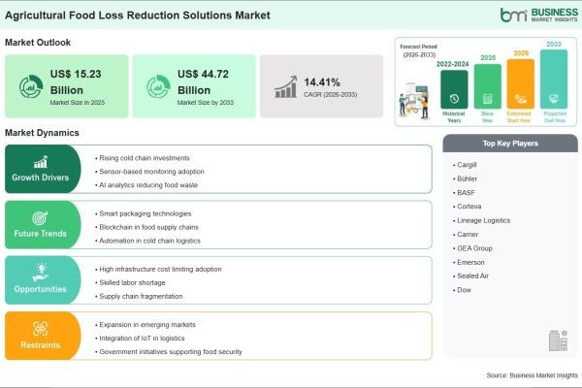Click 'Integration of IoT in logistics' bullet
This screenshot has height=388, width=582.
[x=140, y=339]
